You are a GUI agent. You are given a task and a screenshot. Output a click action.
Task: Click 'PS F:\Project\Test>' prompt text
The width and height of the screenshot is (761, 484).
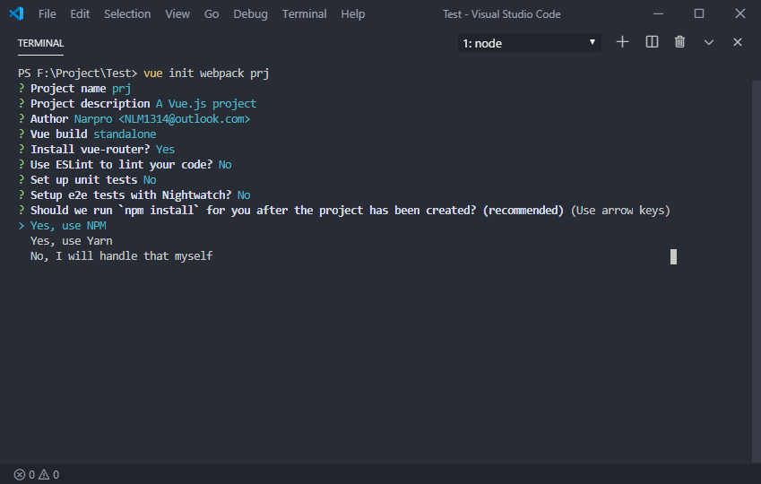[x=78, y=73]
